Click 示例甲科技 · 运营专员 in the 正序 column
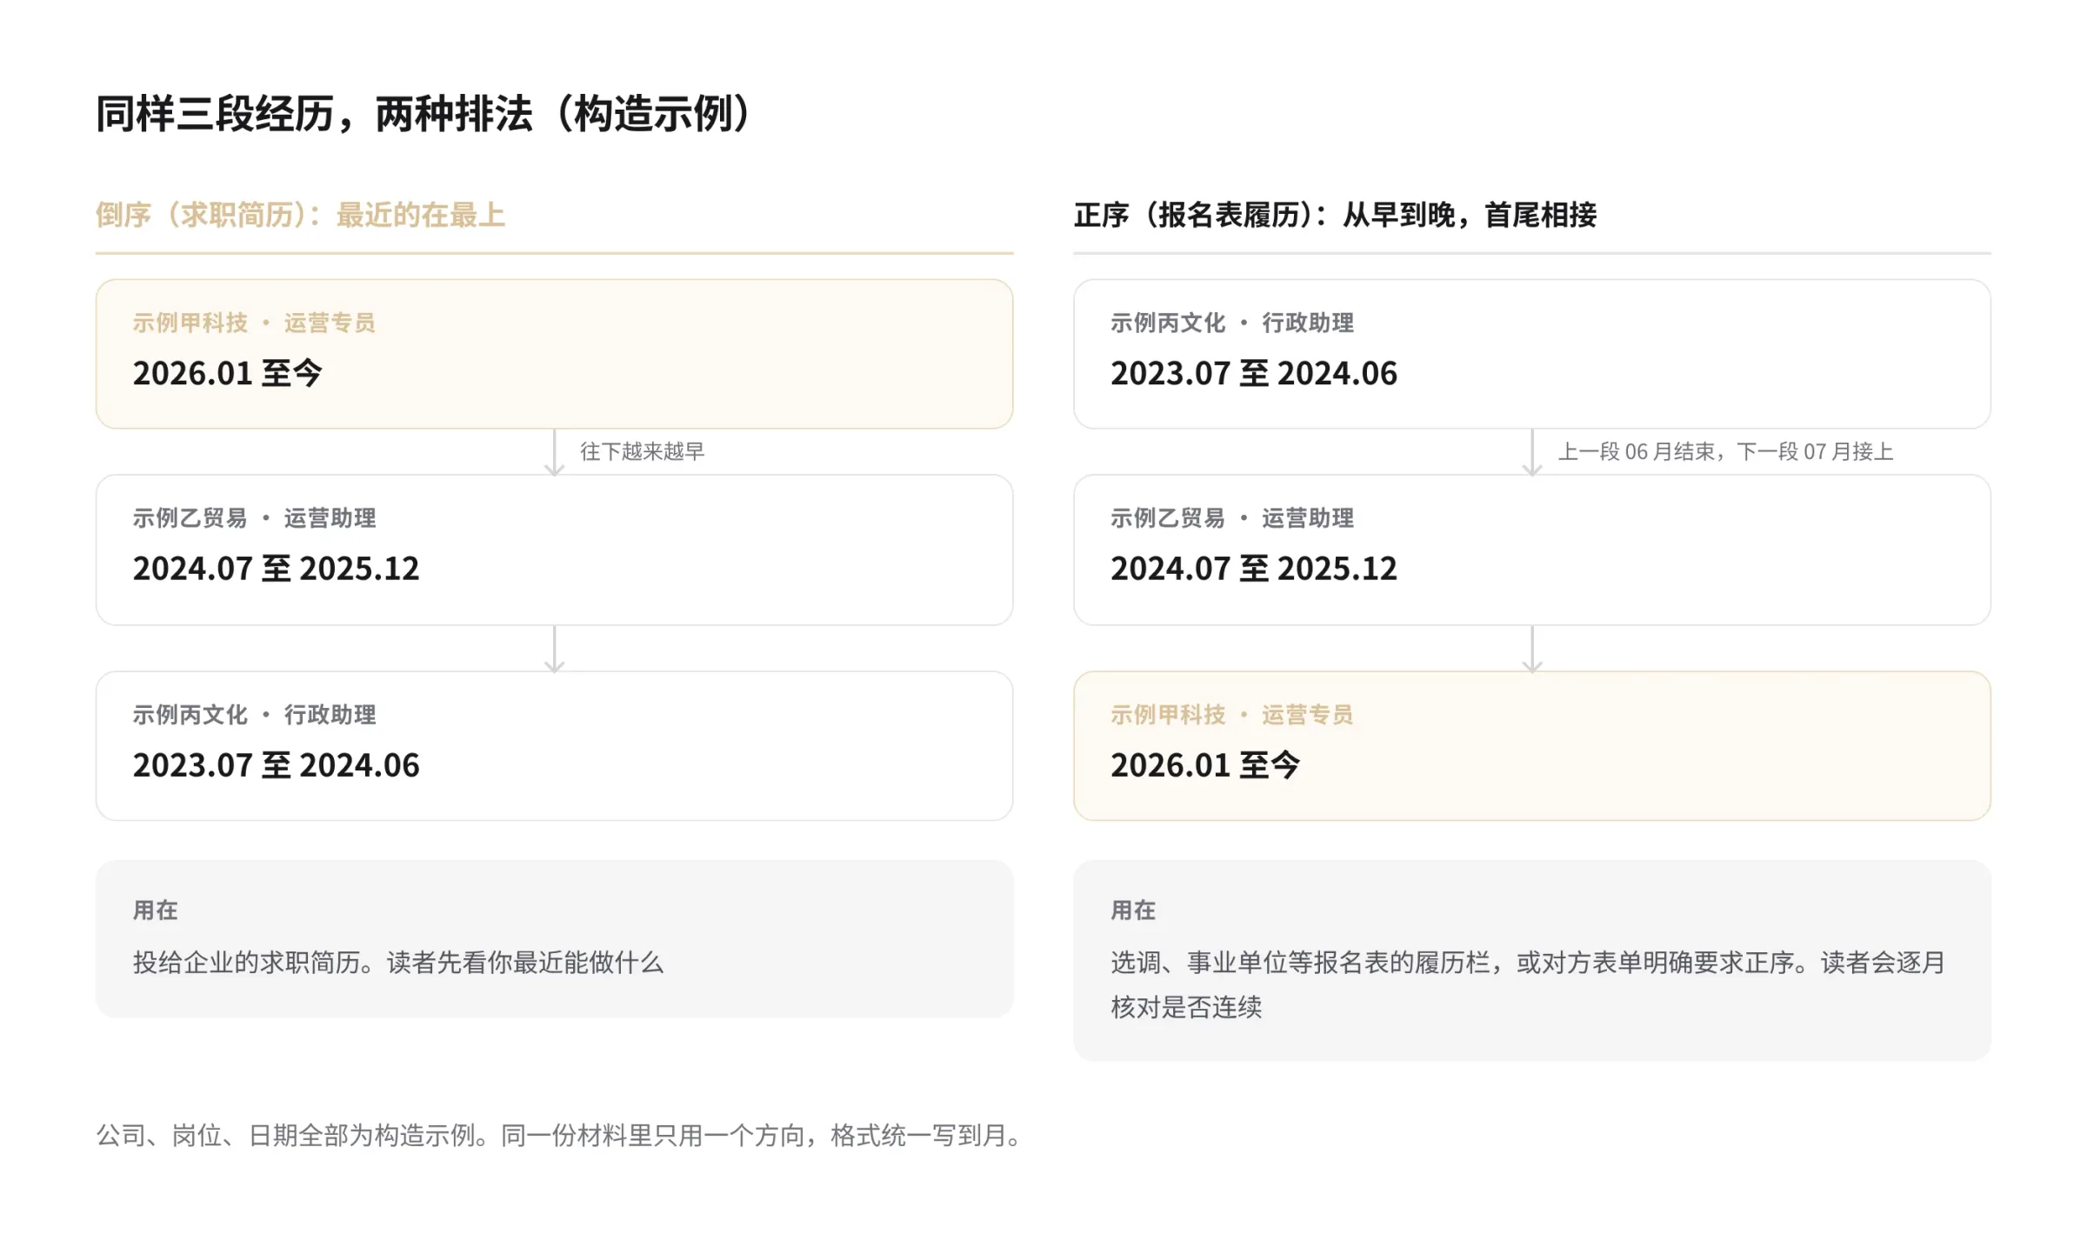2087x1234 pixels. (x=1231, y=715)
